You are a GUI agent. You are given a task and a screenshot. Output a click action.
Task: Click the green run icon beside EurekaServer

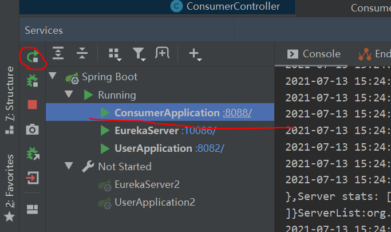[105, 131]
